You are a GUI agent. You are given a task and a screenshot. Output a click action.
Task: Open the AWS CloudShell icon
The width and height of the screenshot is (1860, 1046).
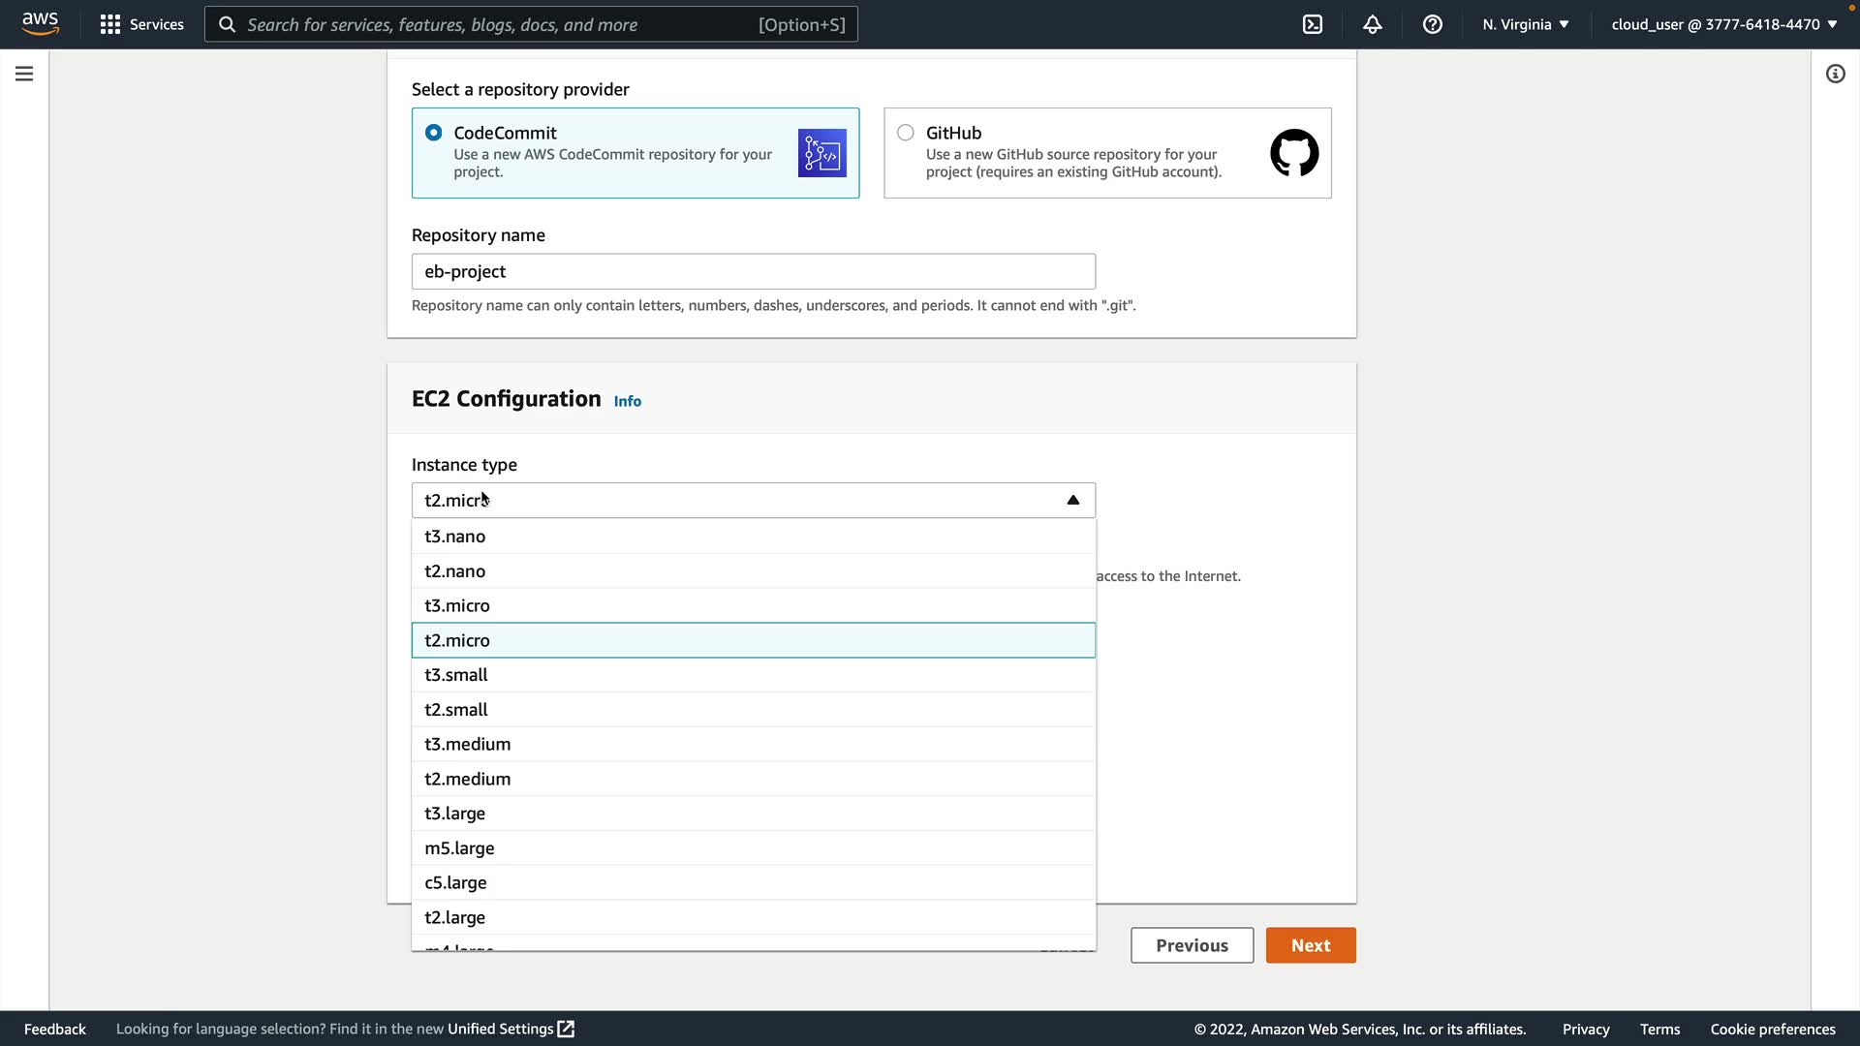1313,24
